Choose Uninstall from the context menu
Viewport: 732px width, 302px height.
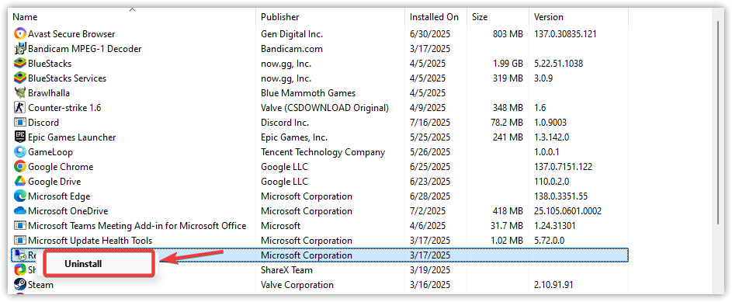[99, 264]
